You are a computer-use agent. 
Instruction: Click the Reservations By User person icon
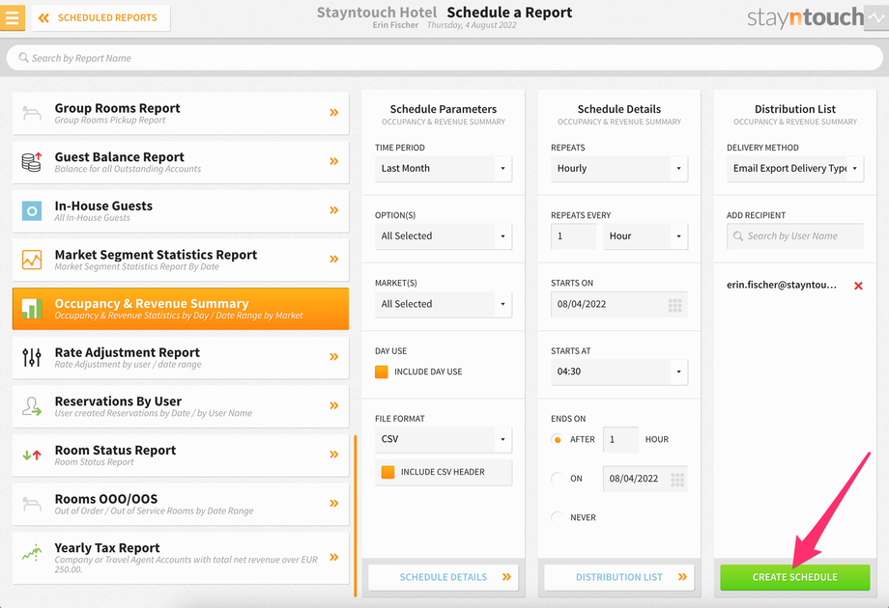(x=32, y=406)
